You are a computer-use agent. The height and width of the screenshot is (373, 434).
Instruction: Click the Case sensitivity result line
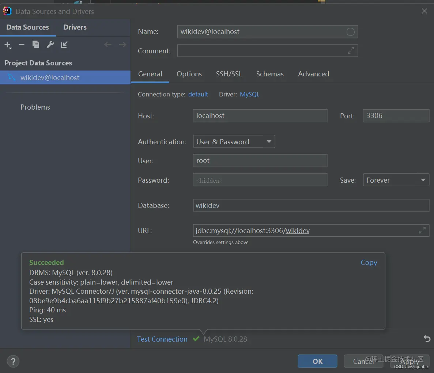point(101,282)
